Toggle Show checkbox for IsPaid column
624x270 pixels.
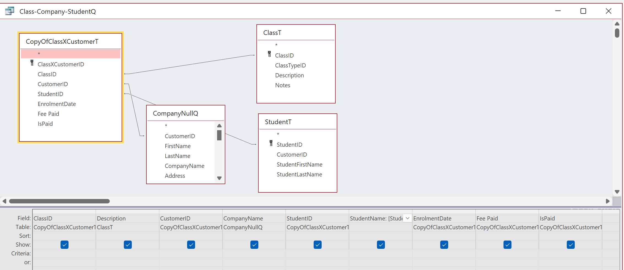coord(571,245)
